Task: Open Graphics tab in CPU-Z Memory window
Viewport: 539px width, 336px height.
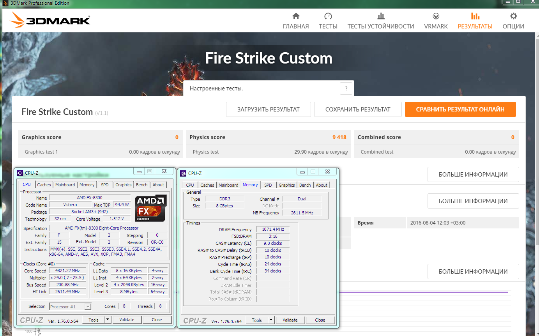Action: pos(287,185)
